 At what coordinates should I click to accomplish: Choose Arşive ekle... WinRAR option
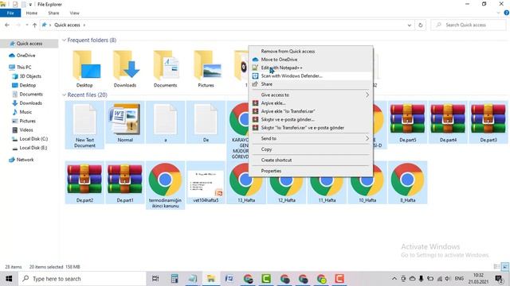(x=311, y=103)
